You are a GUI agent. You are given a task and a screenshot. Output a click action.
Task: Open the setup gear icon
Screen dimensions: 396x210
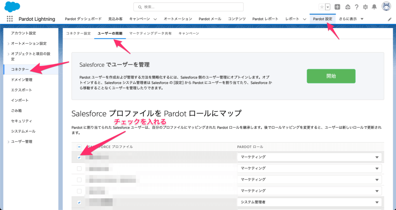(365, 7)
